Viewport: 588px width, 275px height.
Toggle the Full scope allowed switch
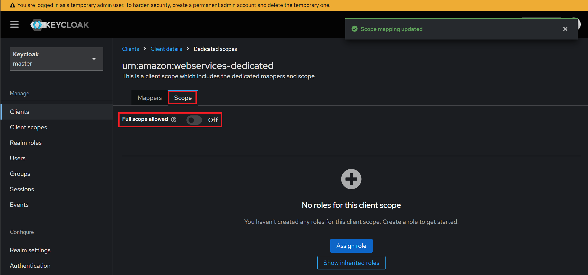pyautogui.click(x=194, y=120)
